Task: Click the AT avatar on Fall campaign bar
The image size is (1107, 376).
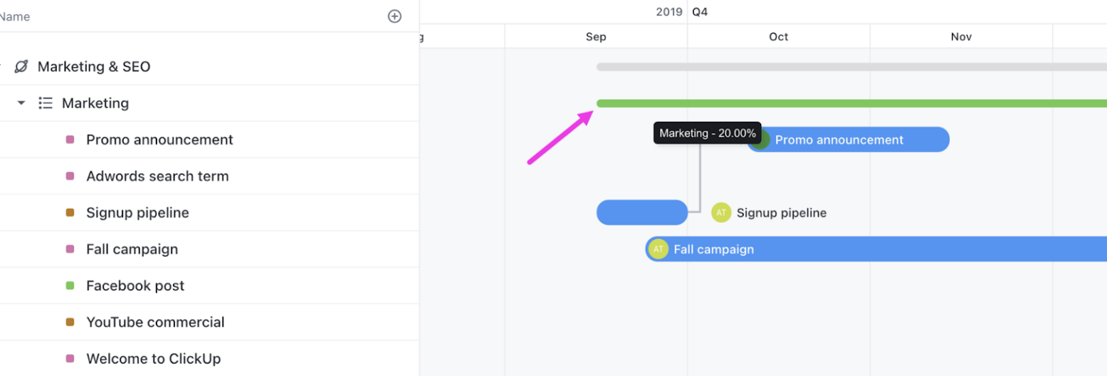Action: [658, 249]
